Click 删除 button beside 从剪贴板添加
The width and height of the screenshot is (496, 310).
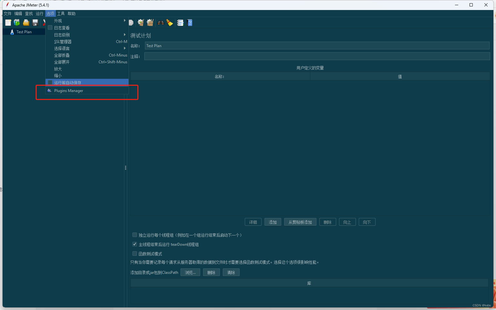(x=328, y=222)
